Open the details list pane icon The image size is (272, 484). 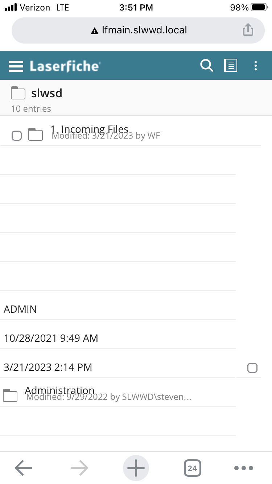[x=231, y=66]
